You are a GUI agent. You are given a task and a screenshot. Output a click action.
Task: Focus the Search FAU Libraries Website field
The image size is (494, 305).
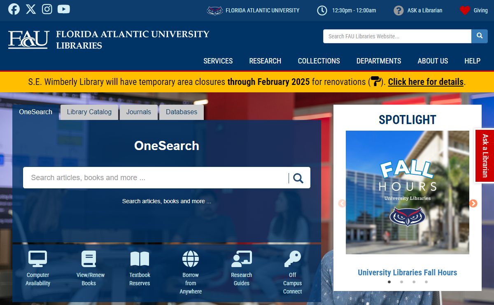(397, 36)
